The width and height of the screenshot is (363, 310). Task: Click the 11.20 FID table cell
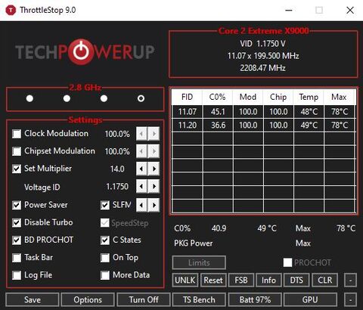point(188,125)
